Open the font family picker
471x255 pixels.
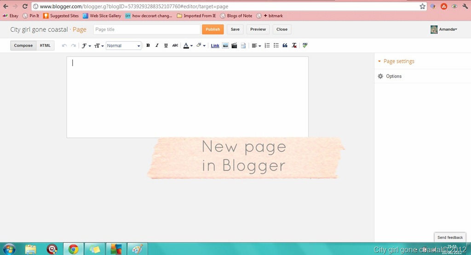coord(86,45)
